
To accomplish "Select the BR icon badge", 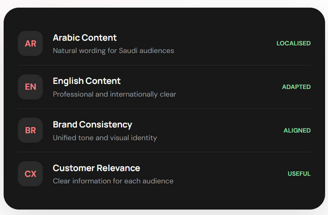I will [31, 130].
